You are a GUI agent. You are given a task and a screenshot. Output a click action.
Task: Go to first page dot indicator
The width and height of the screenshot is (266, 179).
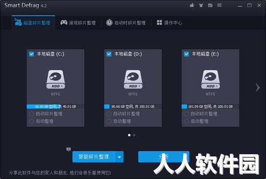pyautogui.click(x=129, y=135)
